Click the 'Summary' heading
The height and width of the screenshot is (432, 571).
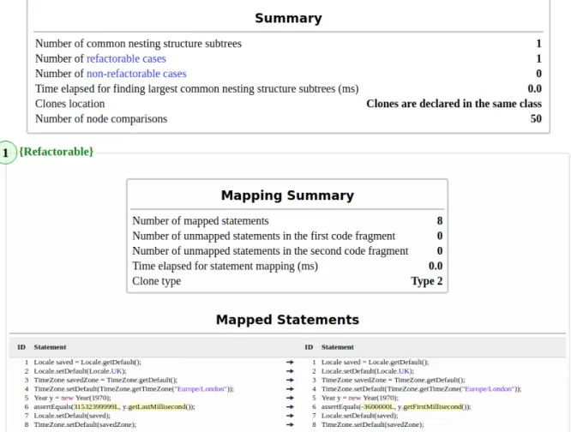(288, 18)
